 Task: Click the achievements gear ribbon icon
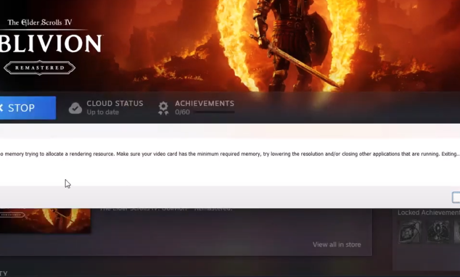163,108
